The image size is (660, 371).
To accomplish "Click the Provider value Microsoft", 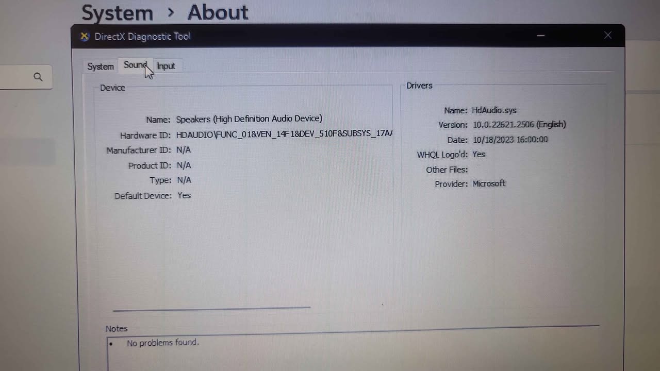I will pyautogui.click(x=489, y=183).
